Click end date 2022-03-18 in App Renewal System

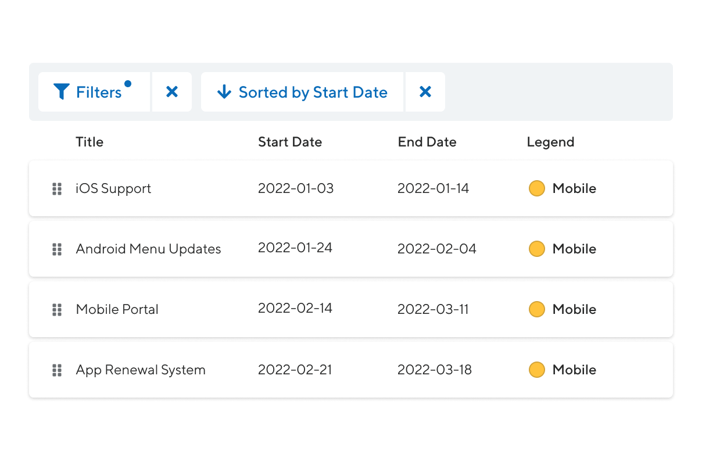[435, 370]
